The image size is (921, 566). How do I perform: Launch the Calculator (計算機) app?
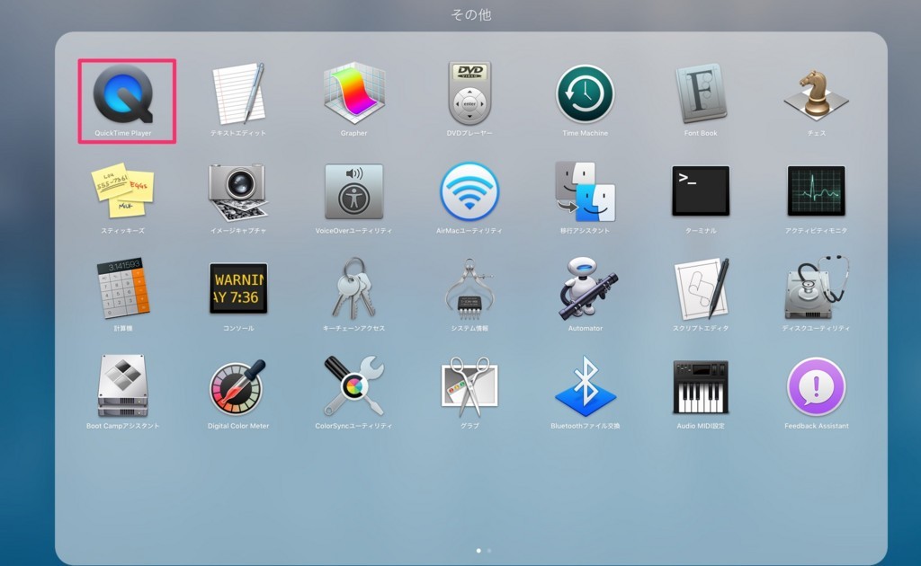[x=122, y=288]
